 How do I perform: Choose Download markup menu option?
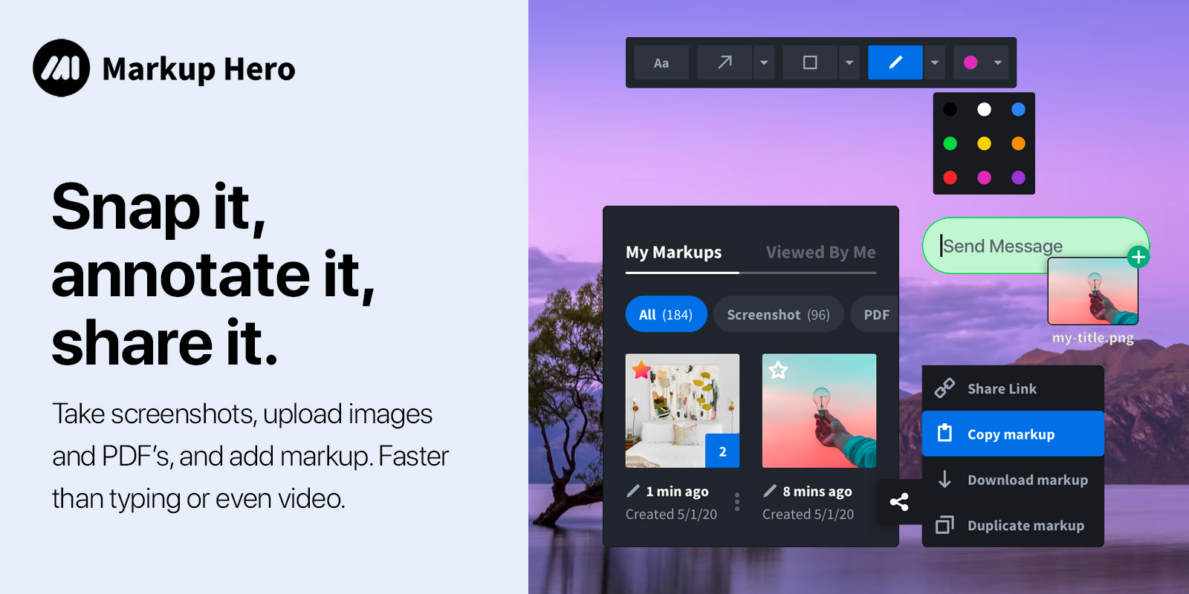coord(1013,480)
